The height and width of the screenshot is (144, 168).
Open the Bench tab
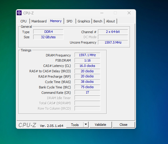tap(98, 21)
